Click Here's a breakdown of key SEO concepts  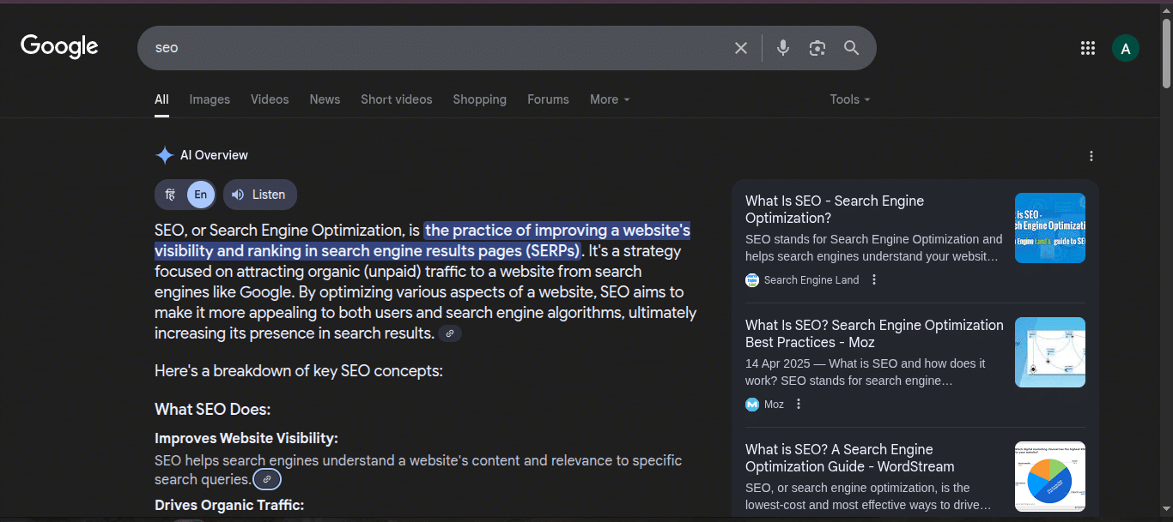click(299, 371)
